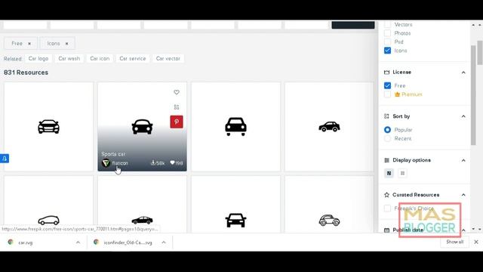483x272 pixels.
Task: Open iconfinder_Old-Ca download options arrow
Action: 164,243
